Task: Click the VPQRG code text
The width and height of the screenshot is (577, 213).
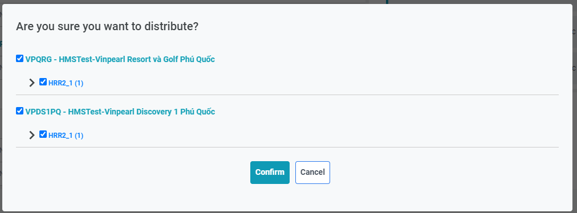Action: 38,59
